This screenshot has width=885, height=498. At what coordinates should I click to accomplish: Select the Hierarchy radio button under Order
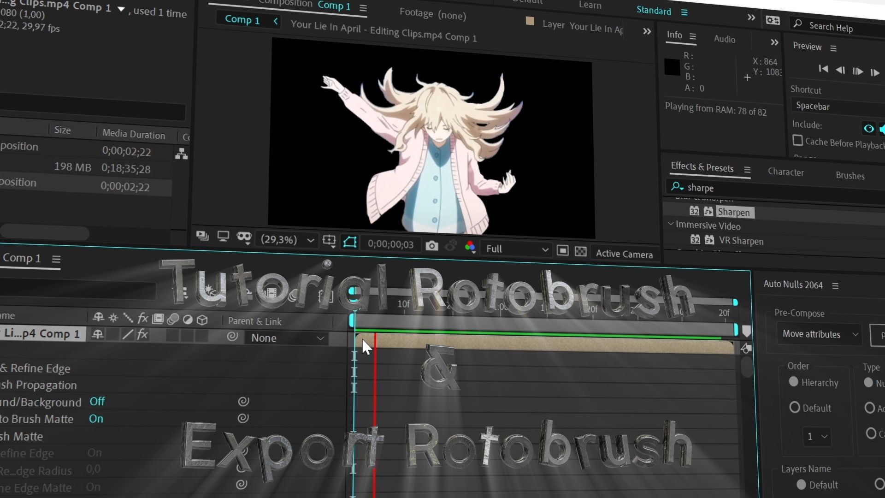793,381
